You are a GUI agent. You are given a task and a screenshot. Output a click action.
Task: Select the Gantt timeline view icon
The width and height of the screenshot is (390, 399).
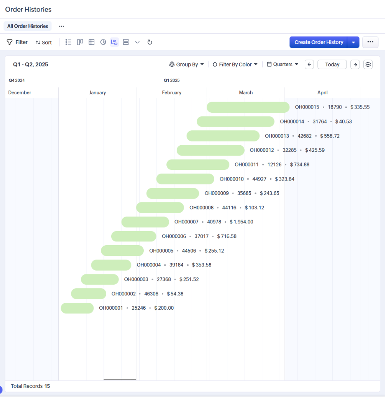click(x=114, y=42)
